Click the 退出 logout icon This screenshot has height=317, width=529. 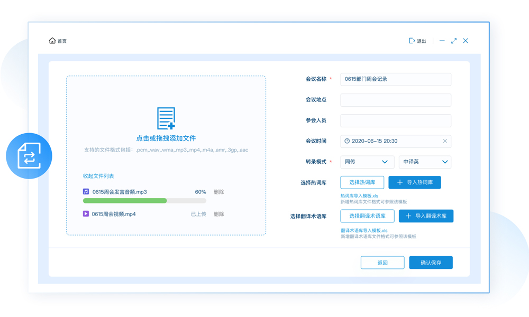(x=412, y=41)
